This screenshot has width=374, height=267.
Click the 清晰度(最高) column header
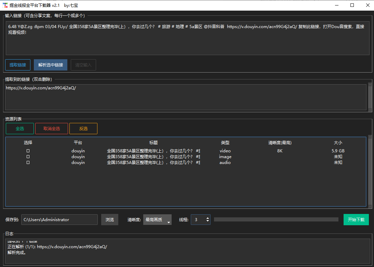pyautogui.click(x=280, y=143)
